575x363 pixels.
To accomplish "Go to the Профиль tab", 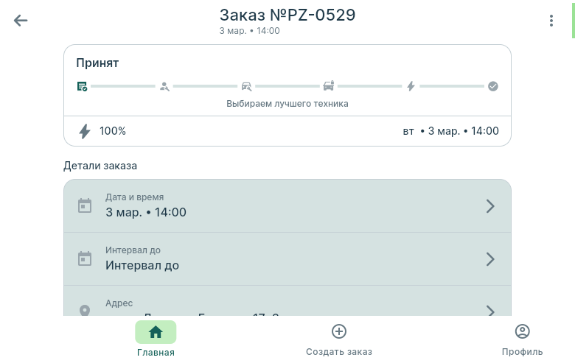I will [522, 339].
